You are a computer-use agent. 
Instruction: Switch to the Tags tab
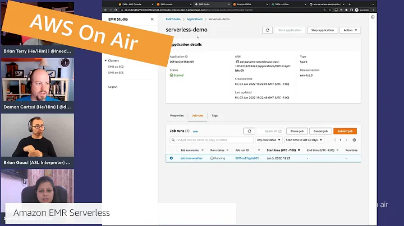tap(214, 116)
